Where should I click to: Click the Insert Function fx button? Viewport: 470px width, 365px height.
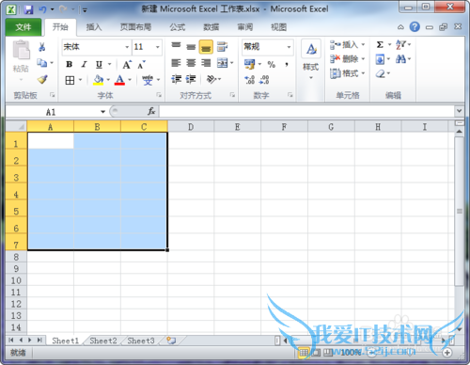pos(151,111)
